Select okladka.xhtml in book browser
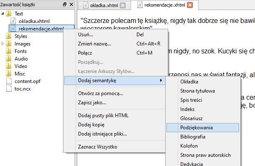 (x=34, y=21)
